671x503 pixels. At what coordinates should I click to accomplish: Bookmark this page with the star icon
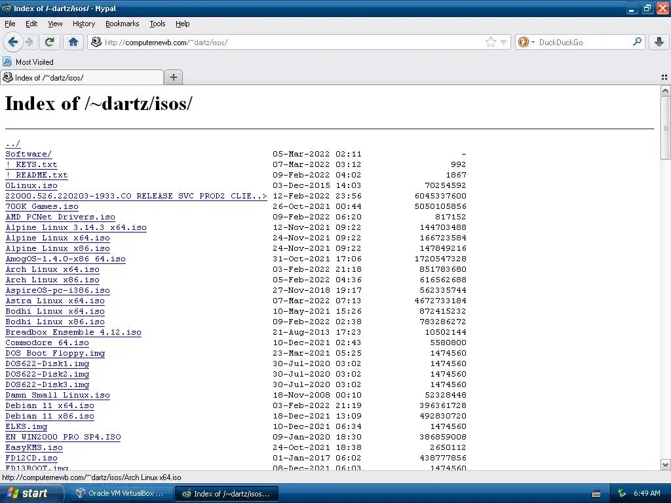[x=490, y=42]
